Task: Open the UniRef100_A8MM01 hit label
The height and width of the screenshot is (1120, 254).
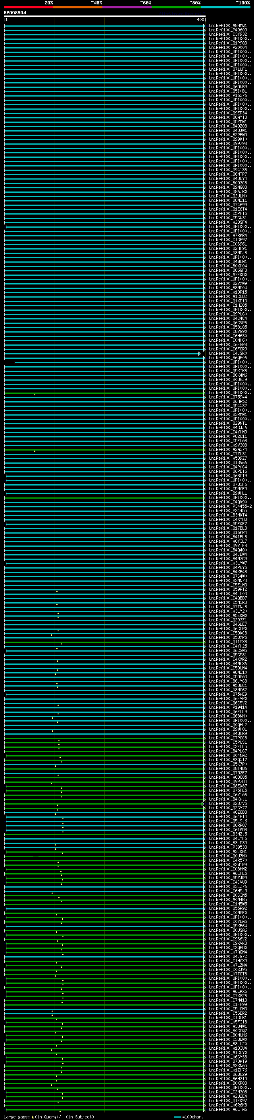Action: click(227, 26)
